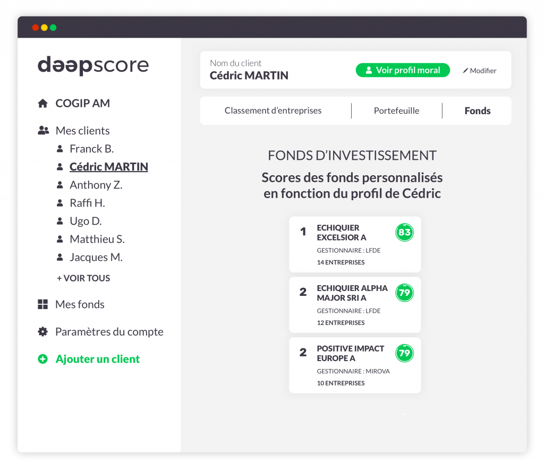Click the green maximize window dot
Viewport: 544px width, 470px height.
click(x=53, y=28)
